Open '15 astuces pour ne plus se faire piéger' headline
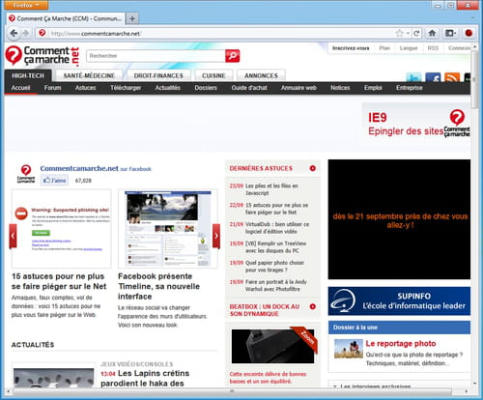Screen dimensions: 483x400 [59, 281]
